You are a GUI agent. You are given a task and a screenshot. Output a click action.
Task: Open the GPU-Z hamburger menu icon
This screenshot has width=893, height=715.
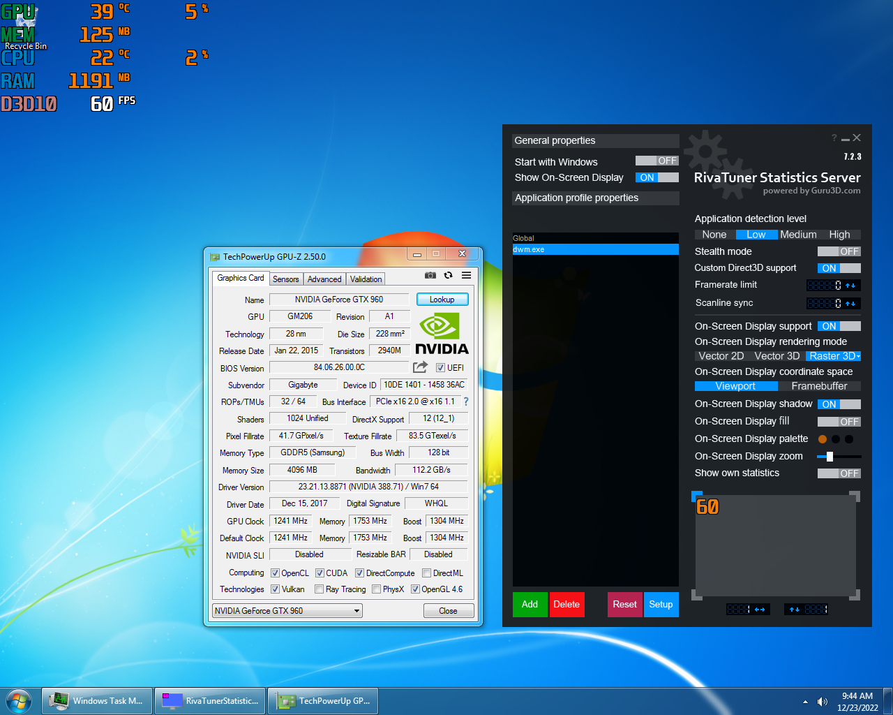tap(466, 275)
